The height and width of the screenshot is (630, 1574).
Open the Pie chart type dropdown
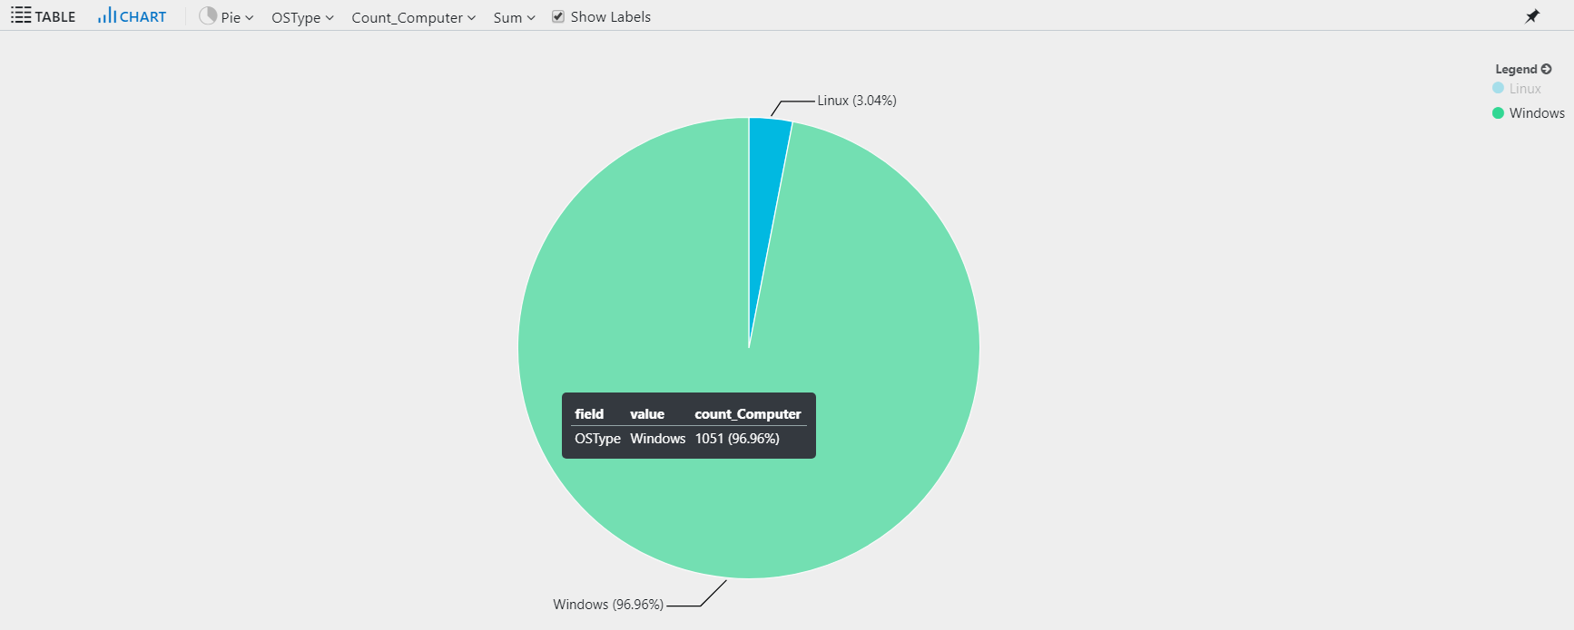[226, 16]
